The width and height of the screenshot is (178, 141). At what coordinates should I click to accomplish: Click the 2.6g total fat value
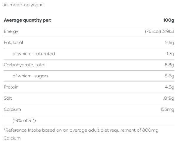coord(169,43)
